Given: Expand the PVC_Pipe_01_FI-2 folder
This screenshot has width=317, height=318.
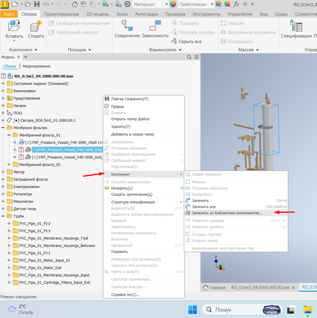Looking at the screenshot, I should click(9, 223).
